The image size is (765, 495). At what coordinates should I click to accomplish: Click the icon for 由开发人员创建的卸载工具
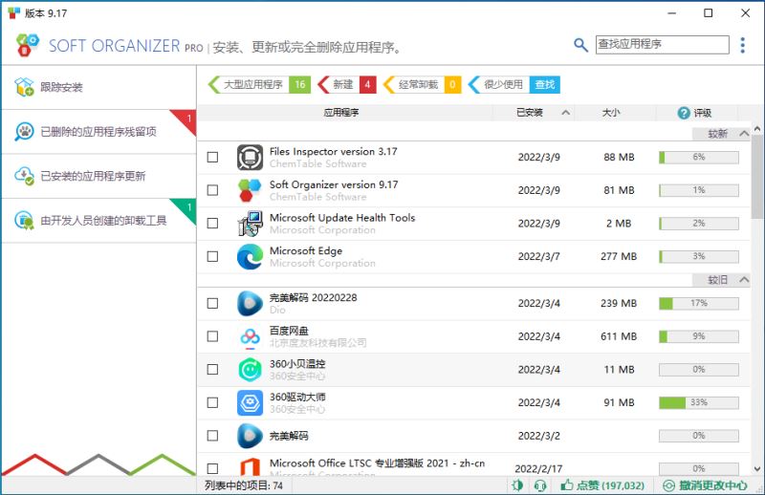pyautogui.click(x=24, y=221)
